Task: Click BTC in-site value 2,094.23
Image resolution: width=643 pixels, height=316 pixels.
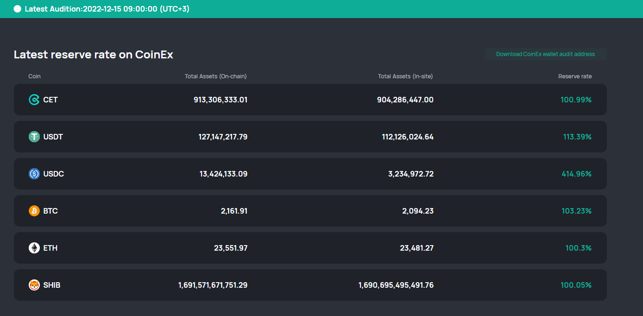Action: click(418, 211)
